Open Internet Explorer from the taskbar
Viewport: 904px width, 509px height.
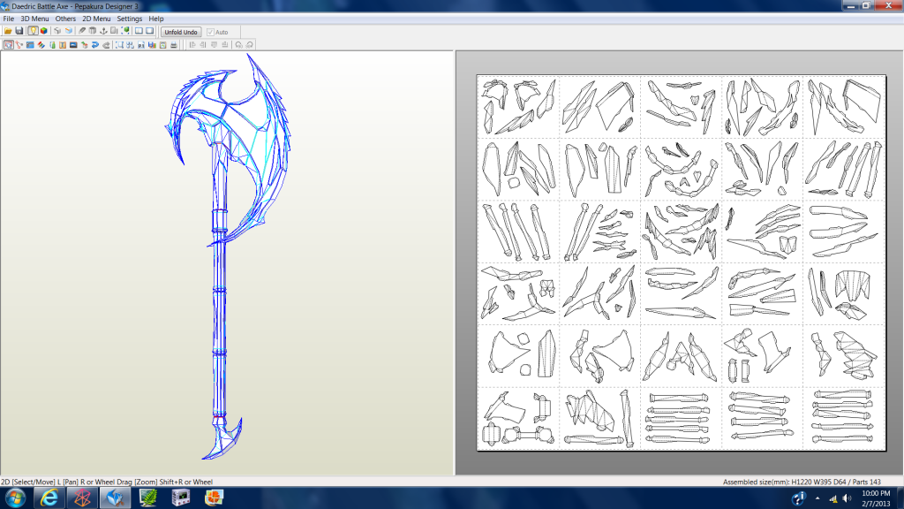coord(49,498)
